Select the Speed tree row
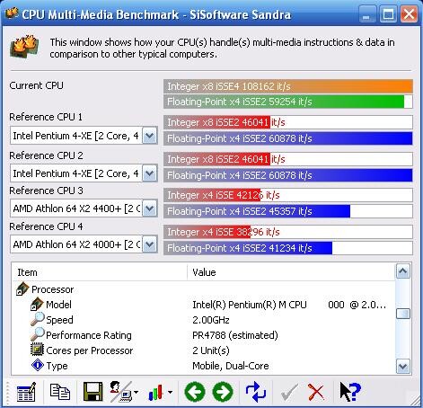Viewport: 423px width, 408px height. pos(204,320)
